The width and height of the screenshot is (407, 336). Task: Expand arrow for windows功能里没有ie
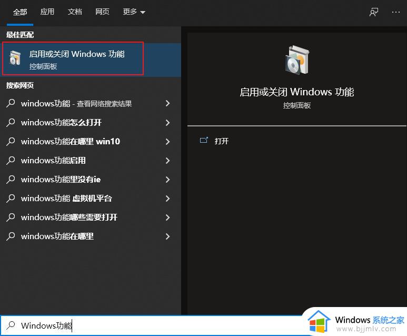(x=167, y=179)
